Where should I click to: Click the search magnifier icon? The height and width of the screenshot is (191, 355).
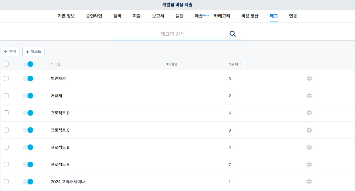233,33
